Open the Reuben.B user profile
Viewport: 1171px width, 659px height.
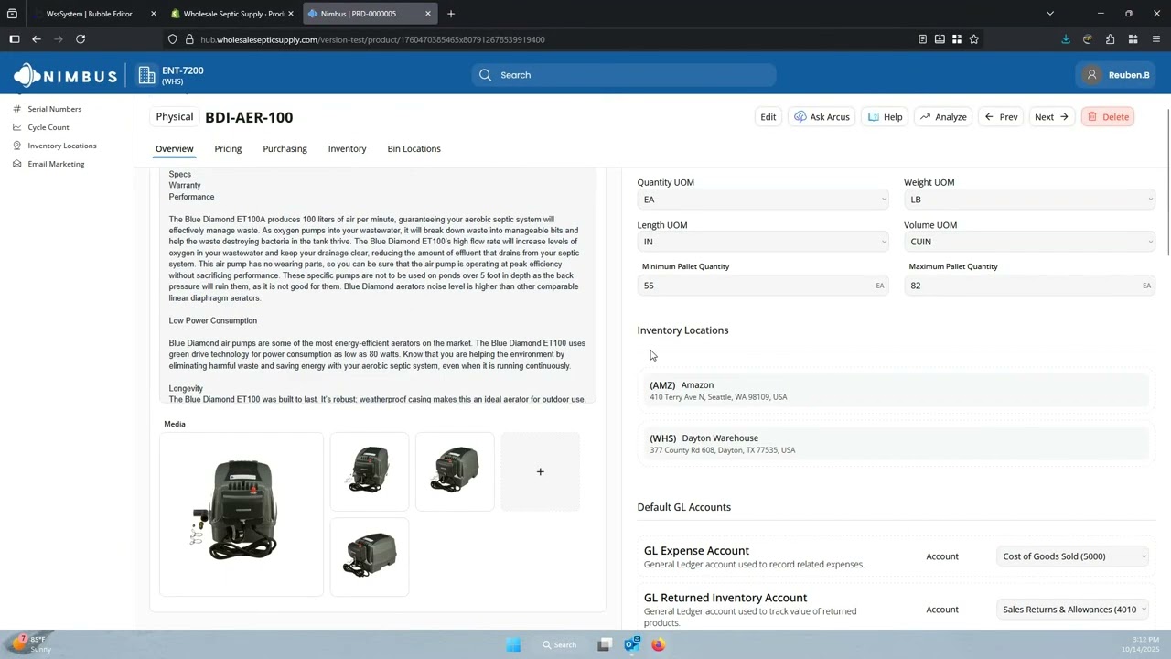point(1116,75)
